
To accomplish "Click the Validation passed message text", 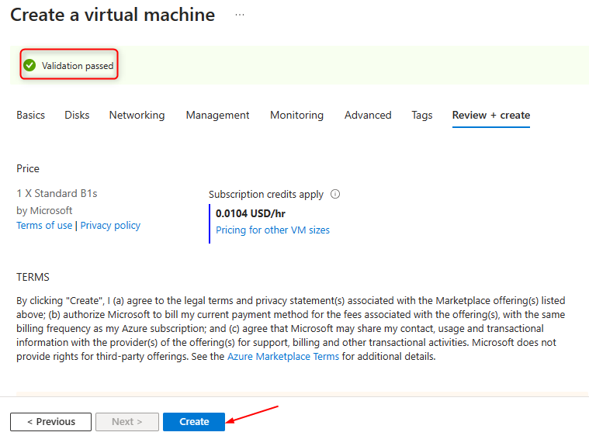I will point(78,66).
